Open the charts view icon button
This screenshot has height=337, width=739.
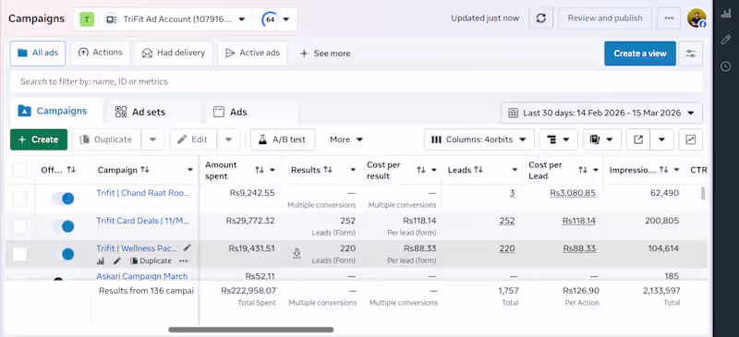point(690,139)
